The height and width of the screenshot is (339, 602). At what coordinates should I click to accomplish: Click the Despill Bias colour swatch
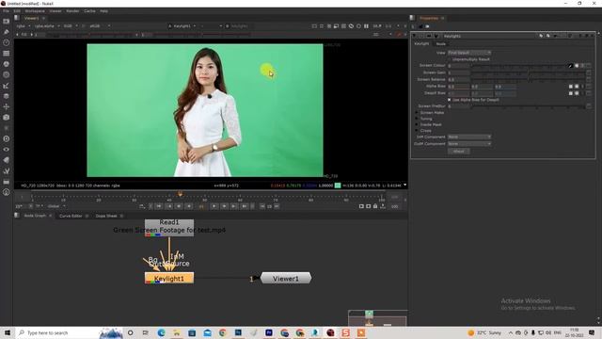[571, 93]
